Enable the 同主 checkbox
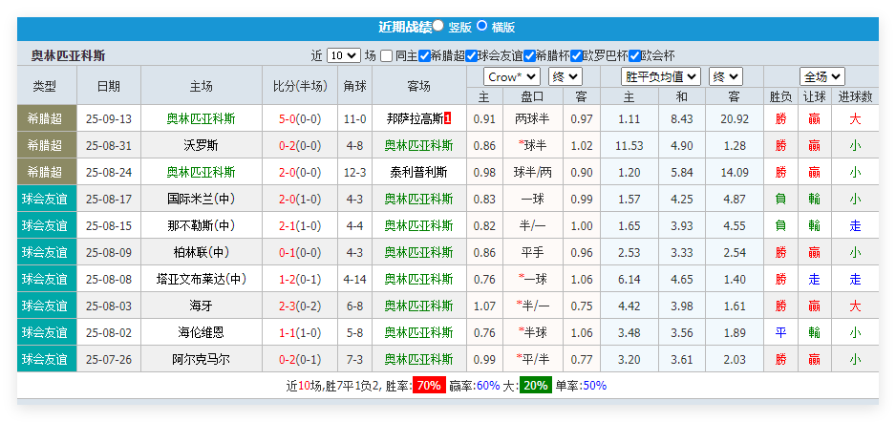 (x=386, y=56)
